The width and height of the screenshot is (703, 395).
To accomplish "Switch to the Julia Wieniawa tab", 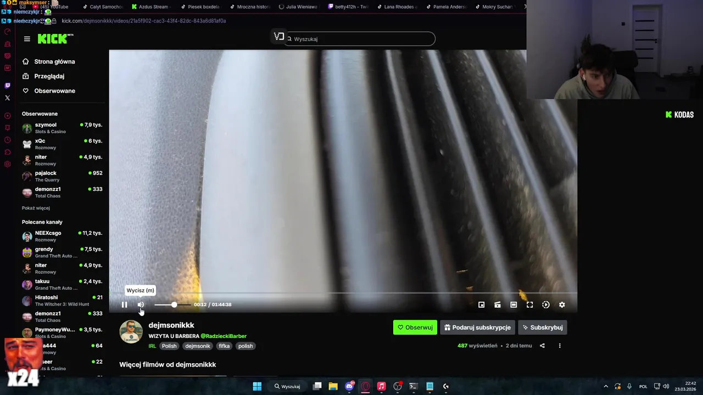I will coord(298,7).
